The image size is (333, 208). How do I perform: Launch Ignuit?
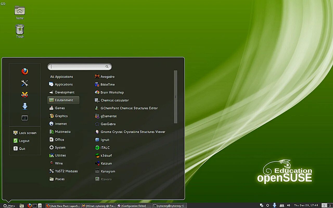tap(102, 140)
